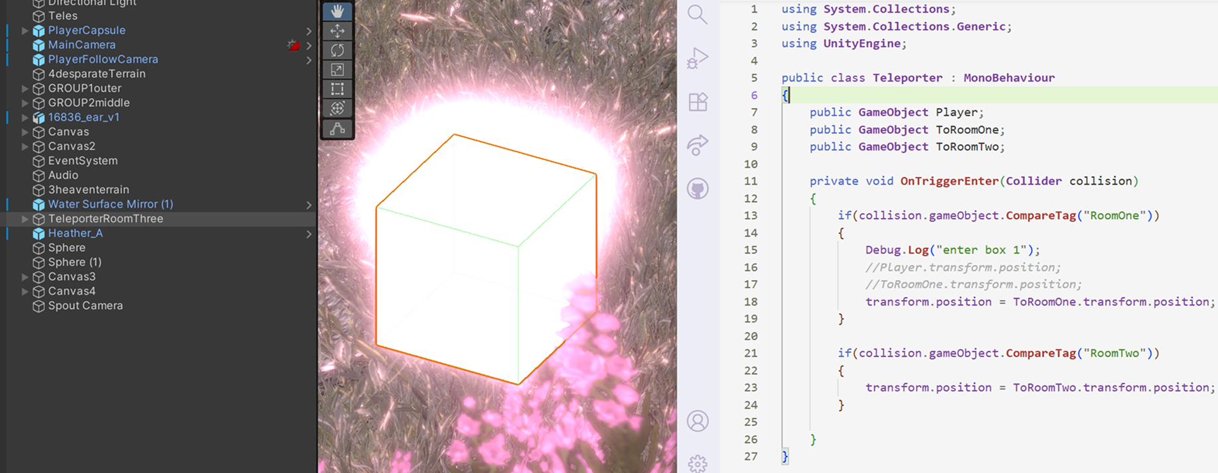Select Sphere (1) in the hierarchy

[74, 262]
